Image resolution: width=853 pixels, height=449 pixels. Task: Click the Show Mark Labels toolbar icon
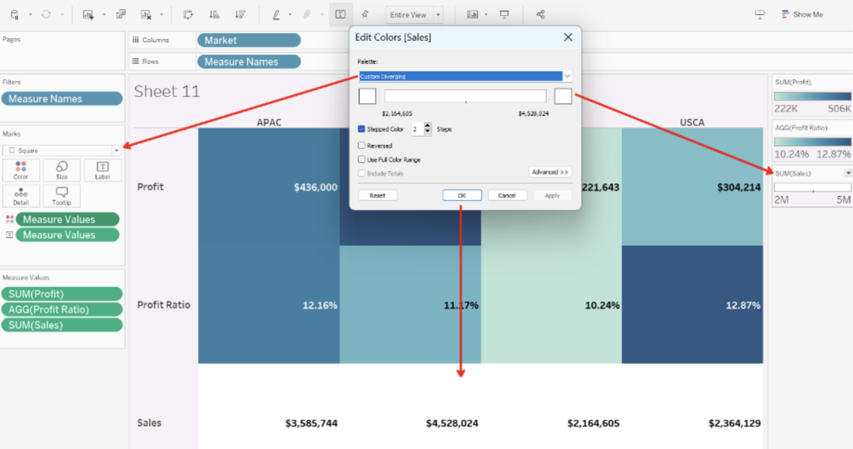pos(340,14)
